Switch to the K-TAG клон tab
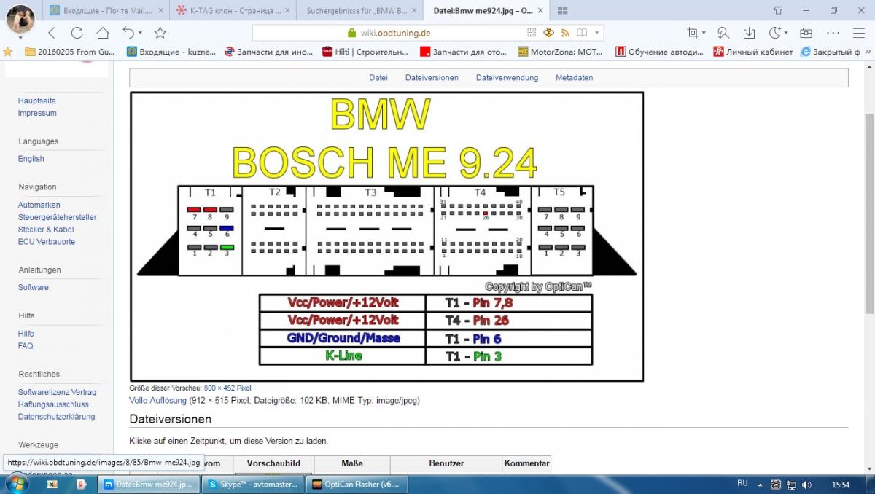Viewport: 875px width, 494px height. (232, 11)
